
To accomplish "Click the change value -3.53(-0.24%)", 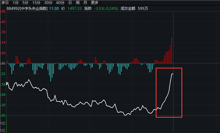I will [106, 8].
